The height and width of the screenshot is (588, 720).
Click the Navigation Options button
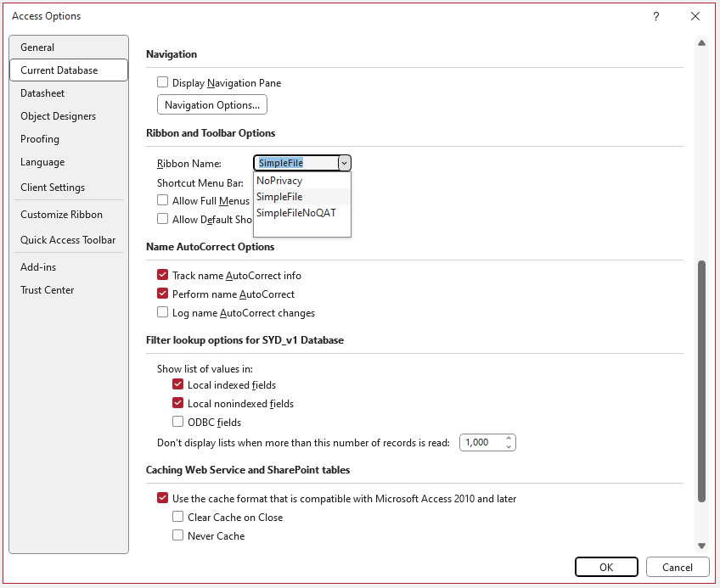coord(212,105)
